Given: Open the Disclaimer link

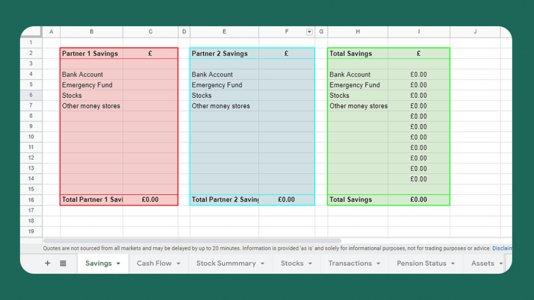Looking at the screenshot, I should [x=502, y=249].
